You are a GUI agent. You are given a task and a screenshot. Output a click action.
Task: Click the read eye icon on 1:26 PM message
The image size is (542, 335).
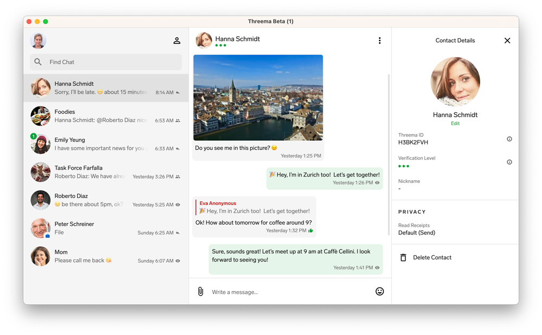coord(377,183)
